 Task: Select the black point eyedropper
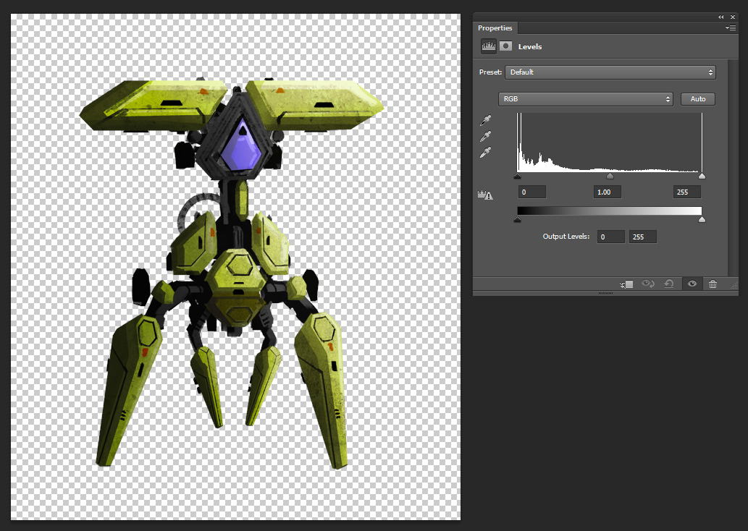pyautogui.click(x=487, y=120)
